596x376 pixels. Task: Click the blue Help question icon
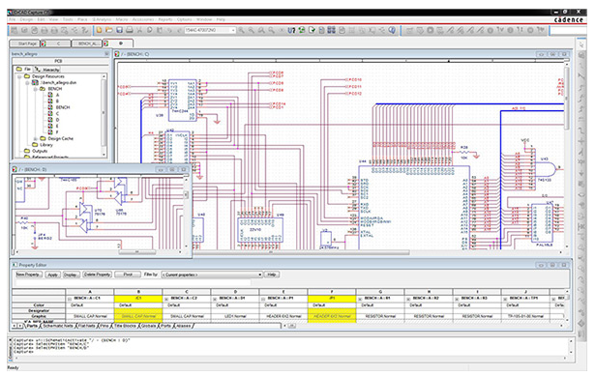pyautogui.click(x=392, y=30)
